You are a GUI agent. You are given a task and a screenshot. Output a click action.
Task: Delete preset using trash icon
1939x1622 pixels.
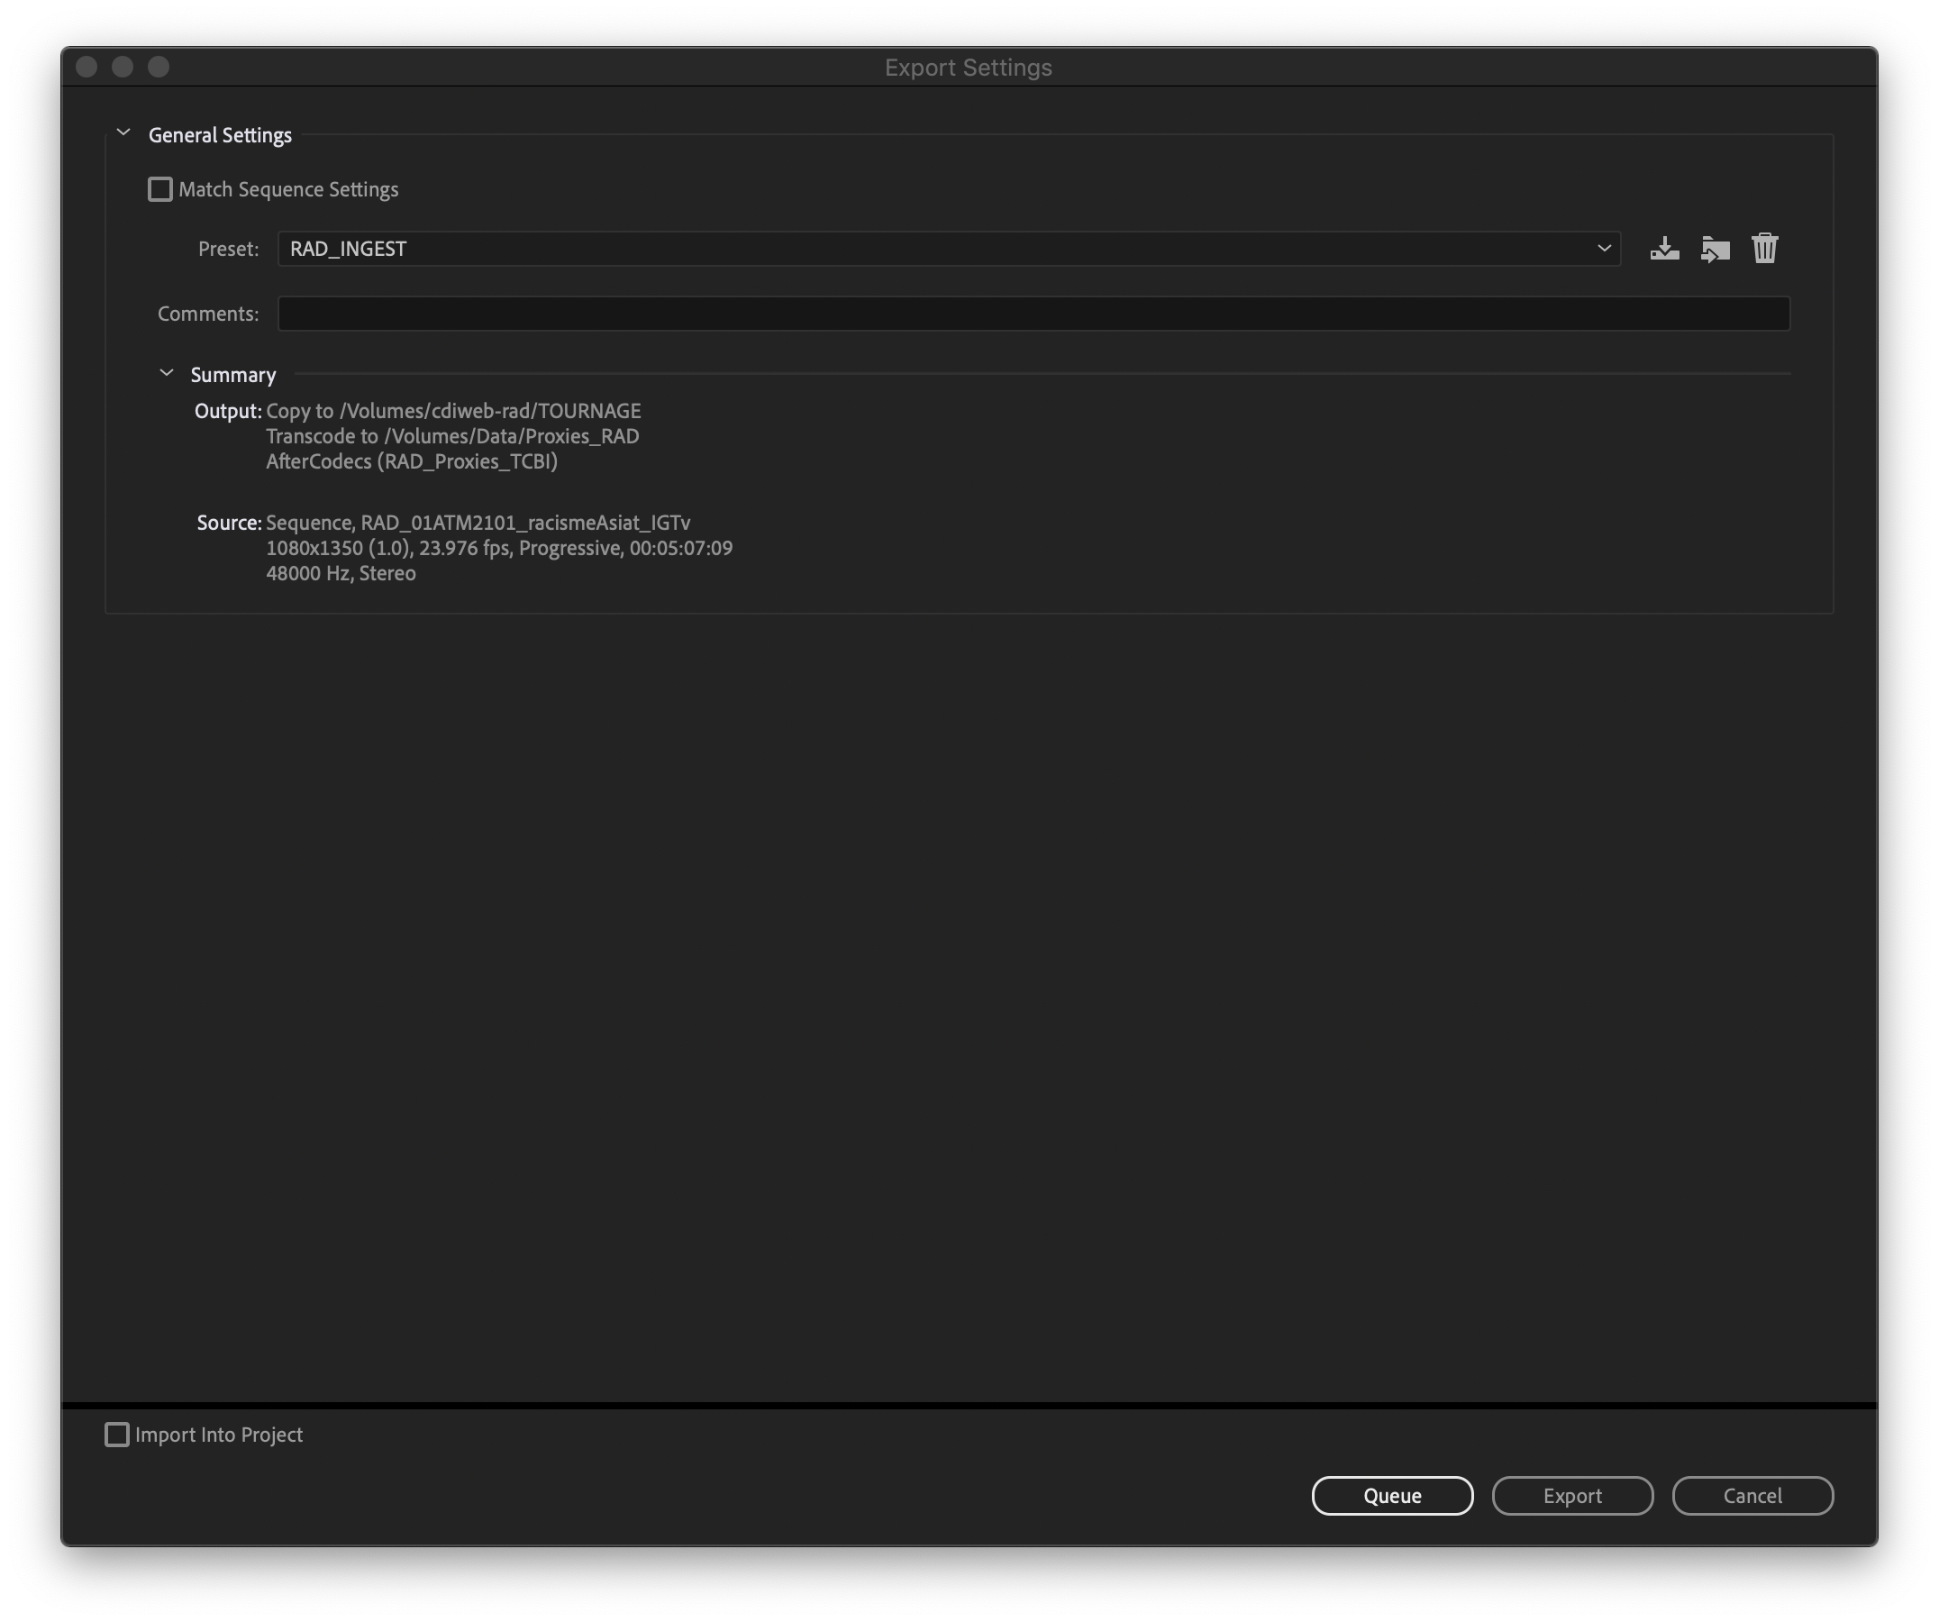tap(1764, 249)
